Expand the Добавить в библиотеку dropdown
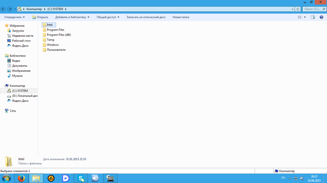This screenshot has height=183, width=327. (x=72, y=17)
